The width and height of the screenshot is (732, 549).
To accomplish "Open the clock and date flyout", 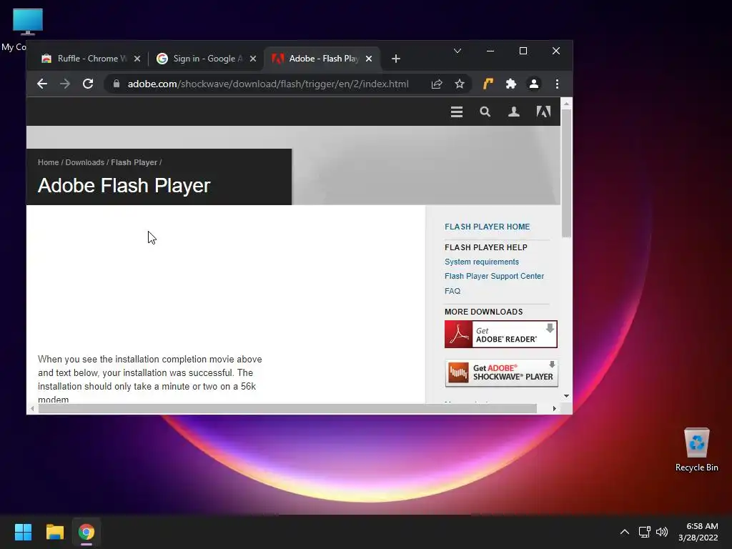I will coord(698,532).
